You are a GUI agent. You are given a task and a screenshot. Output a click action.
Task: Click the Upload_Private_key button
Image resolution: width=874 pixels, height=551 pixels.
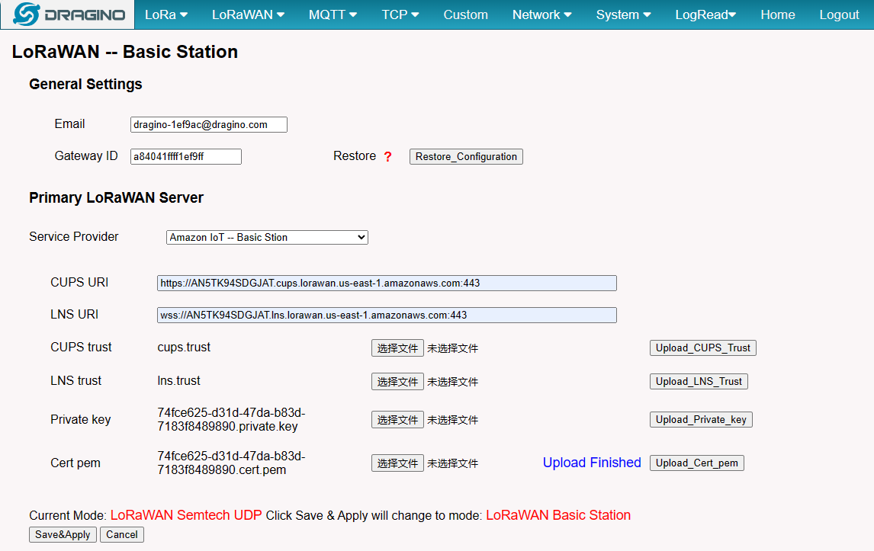[x=701, y=419]
